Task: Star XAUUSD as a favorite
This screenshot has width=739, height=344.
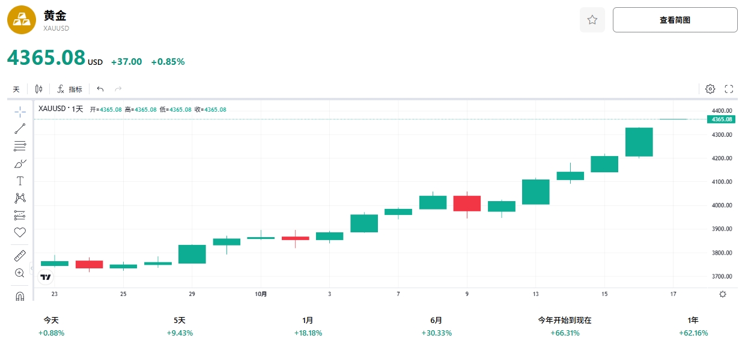Action: click(x=592, y=20)
